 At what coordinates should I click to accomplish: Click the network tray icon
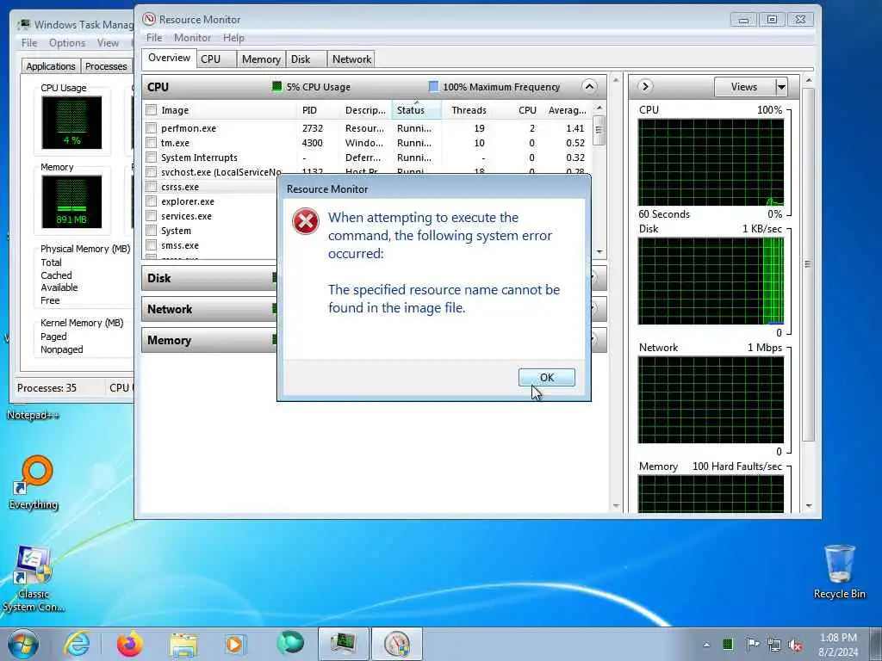coord(774,645)
